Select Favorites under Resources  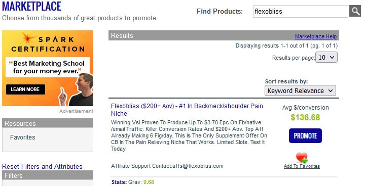[x=23, y=137]
